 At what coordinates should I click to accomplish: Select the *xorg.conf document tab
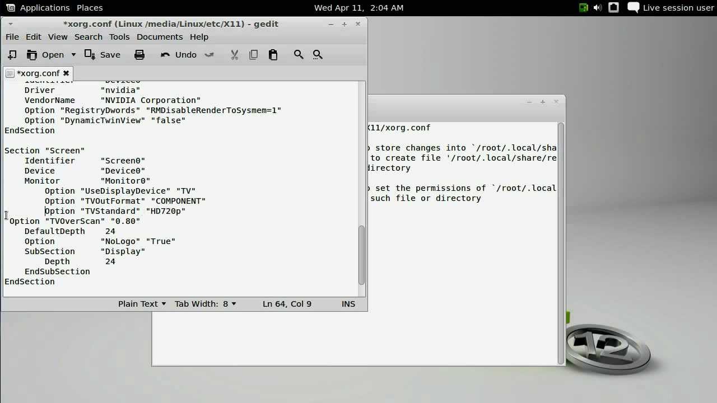pyautogui.click(x=38, y=73)
